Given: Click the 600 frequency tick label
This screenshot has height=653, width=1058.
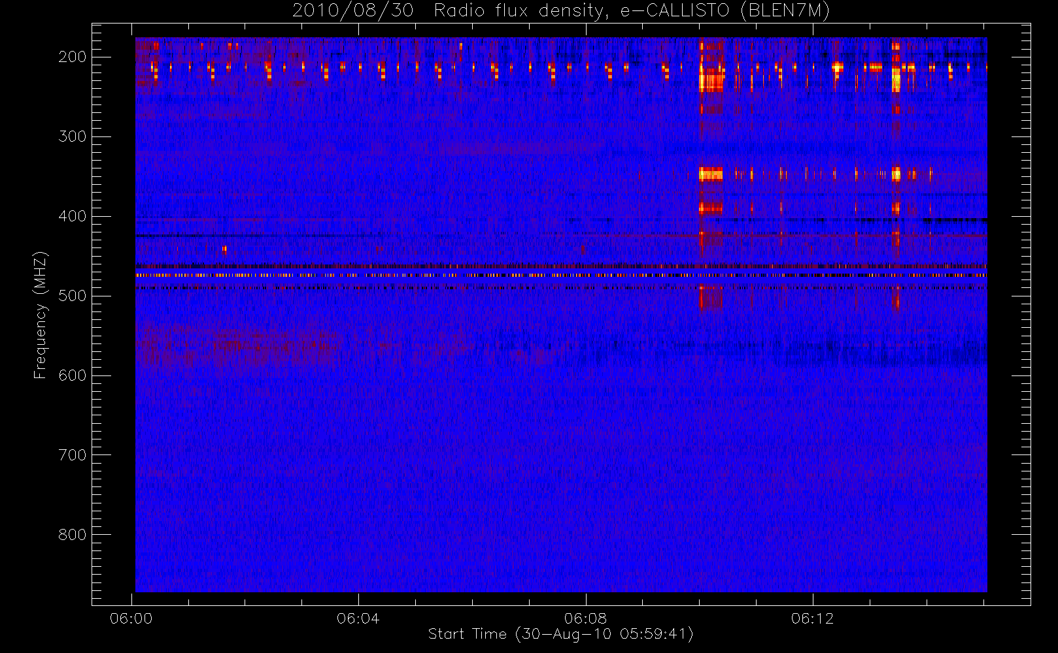Looking at the screenshot, I should click(73, 375).
